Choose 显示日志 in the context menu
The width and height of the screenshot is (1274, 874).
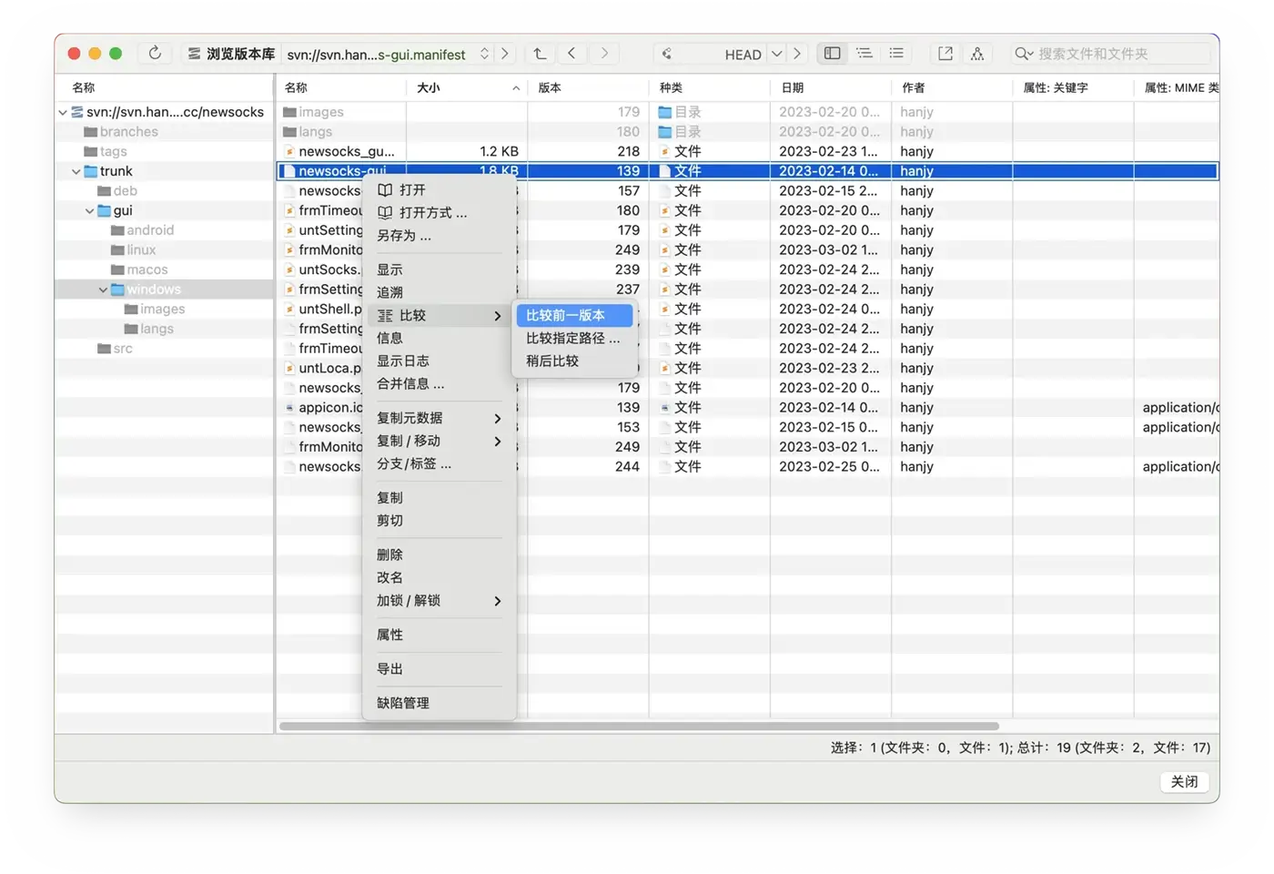440,361
